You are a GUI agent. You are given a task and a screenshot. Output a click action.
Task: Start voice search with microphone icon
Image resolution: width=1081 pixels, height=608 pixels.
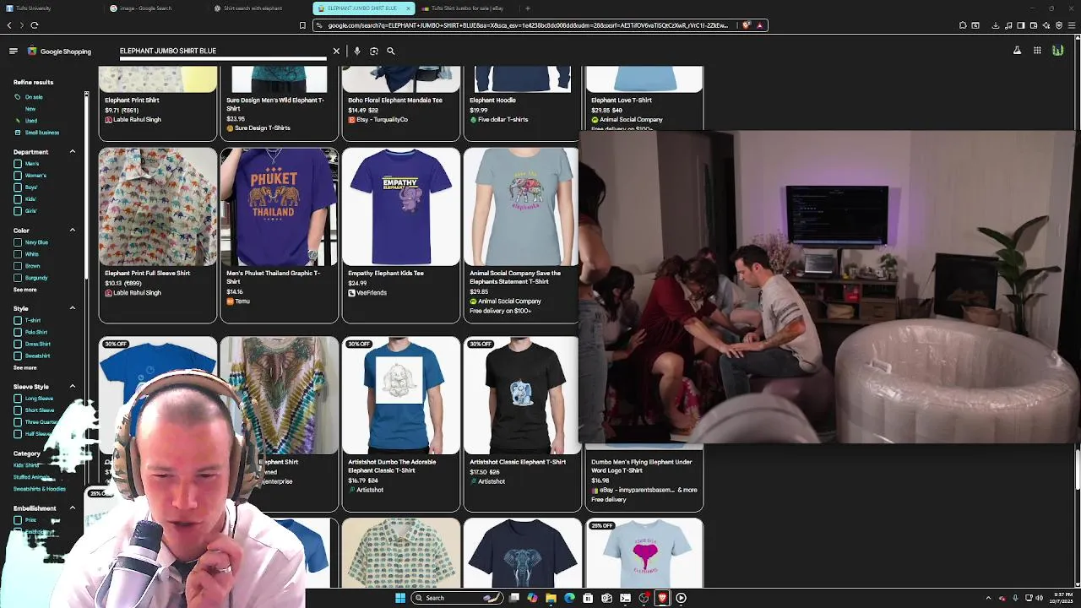coord(356,51)
